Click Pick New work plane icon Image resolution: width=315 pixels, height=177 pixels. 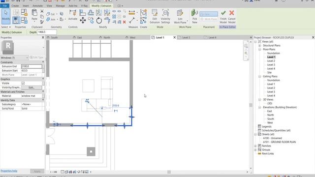[x=194, y=16]
